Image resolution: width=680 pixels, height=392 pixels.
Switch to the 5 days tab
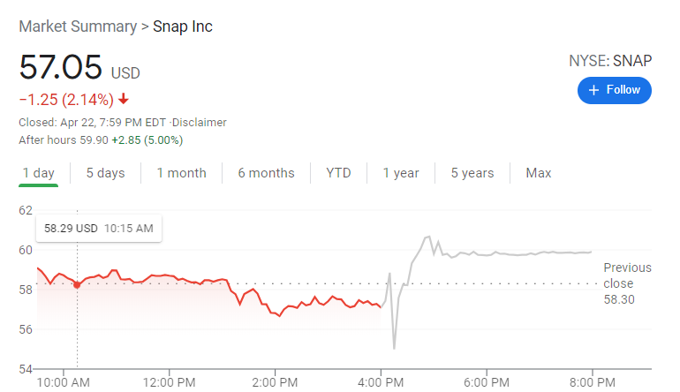105,173
